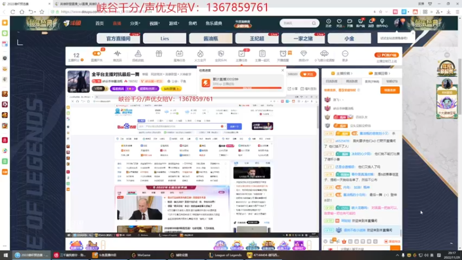Select the Lies room tab
The width and height of the screenshot is (462, 260).
tap(165, 38)
